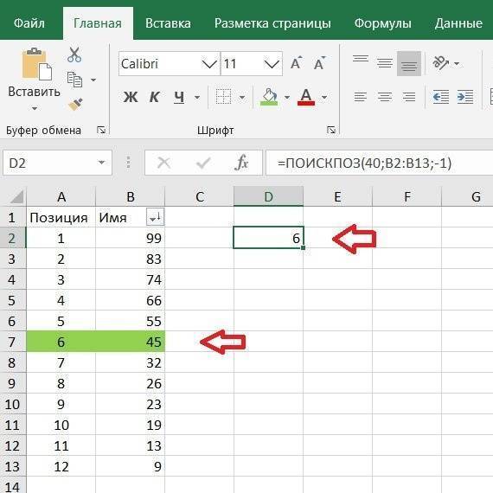The image size is (493, 493).
Task: Align text to top icon
Action: point(361,59)
